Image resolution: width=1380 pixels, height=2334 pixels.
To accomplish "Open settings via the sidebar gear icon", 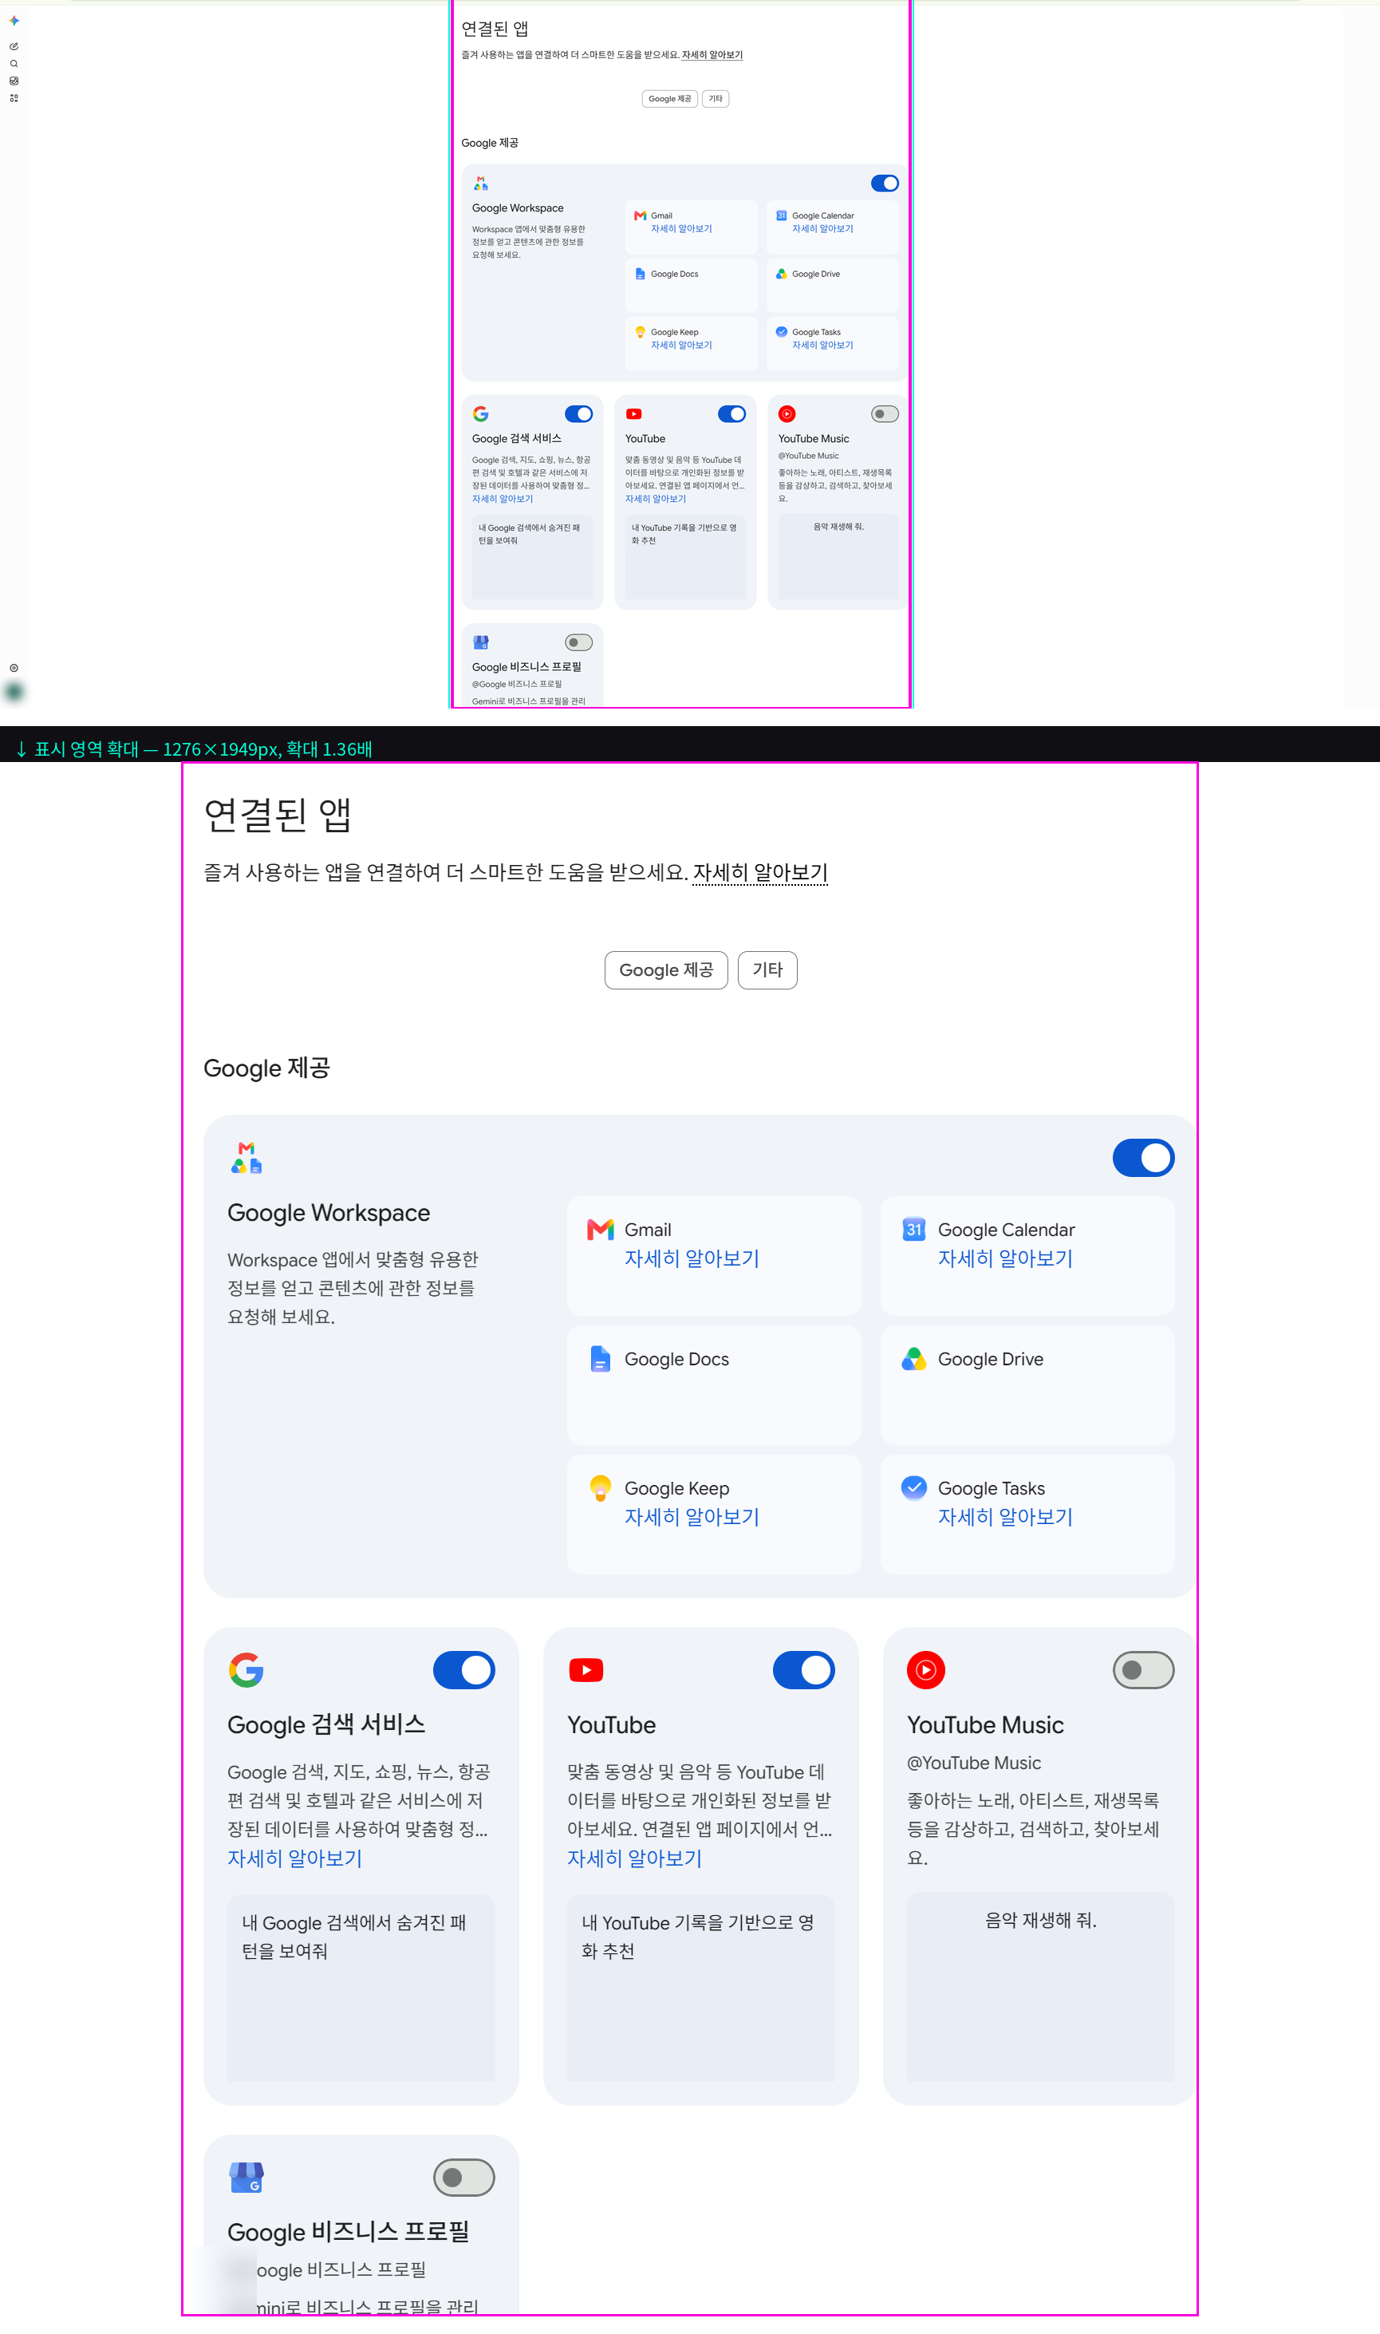I will pos(14,668).
